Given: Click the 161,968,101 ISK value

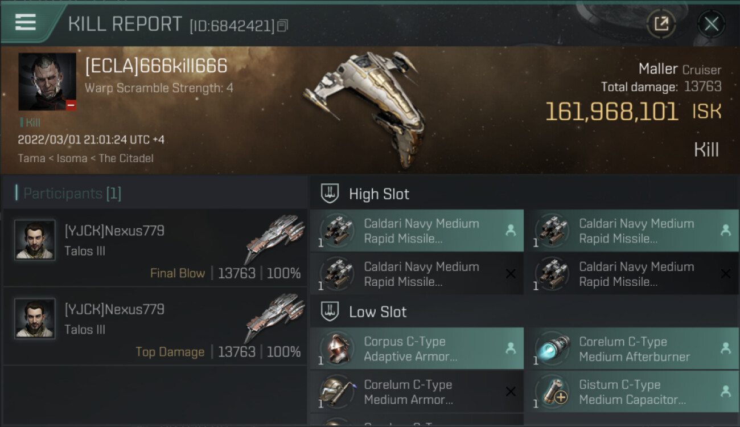Looking at the screenshot, I should coord(612,112).
